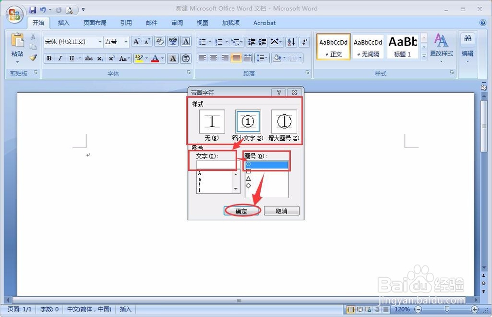
Task: Increase paragraph indent
Action: [x=262, y=42]
